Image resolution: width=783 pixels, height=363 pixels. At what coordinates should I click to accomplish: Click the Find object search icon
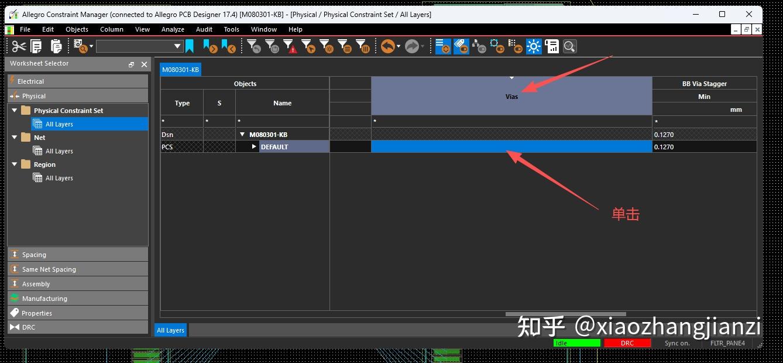(x=80, y=46)
